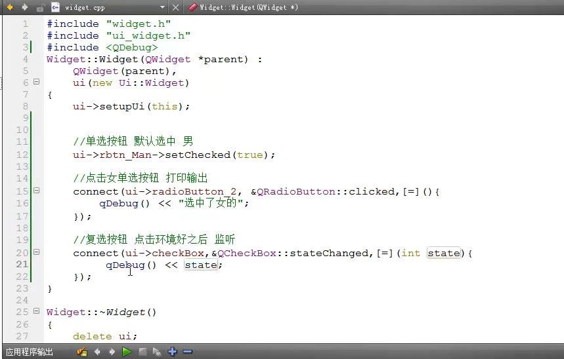Screen dimensions: 564x359
Task: Click the C++ file icon beside widget.cpp
Action: 55,7
